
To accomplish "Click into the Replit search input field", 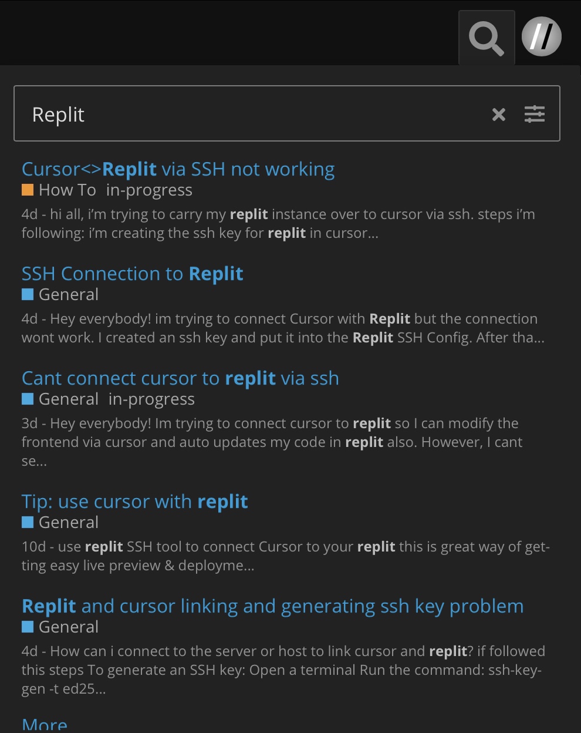I will (252, 114).
